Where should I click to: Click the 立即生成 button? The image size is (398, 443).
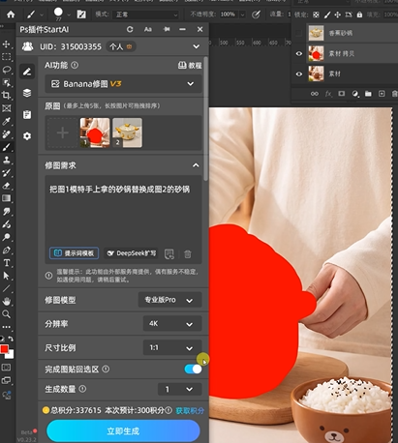[x=123, y=431]
